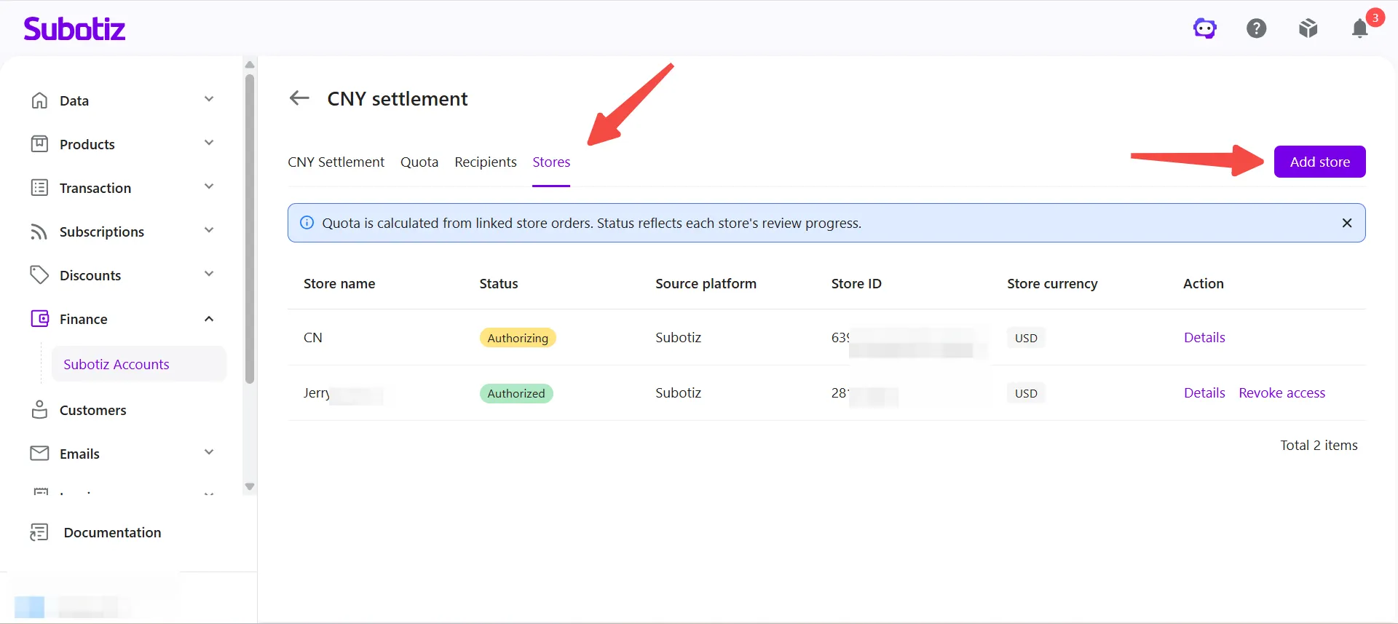The width and height of the screenshot is (1398, 624).
Task: Switch to the Quota tab
Action: pyautogui.click(x=419, y=162)
